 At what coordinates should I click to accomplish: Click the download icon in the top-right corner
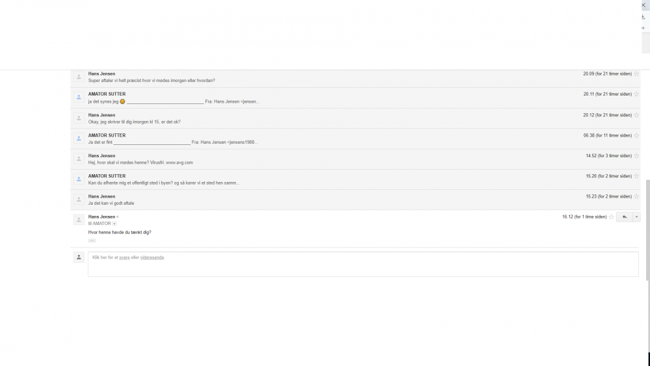(643, 17)
